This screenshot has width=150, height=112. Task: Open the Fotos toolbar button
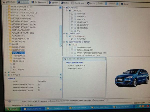coord(65,3)
